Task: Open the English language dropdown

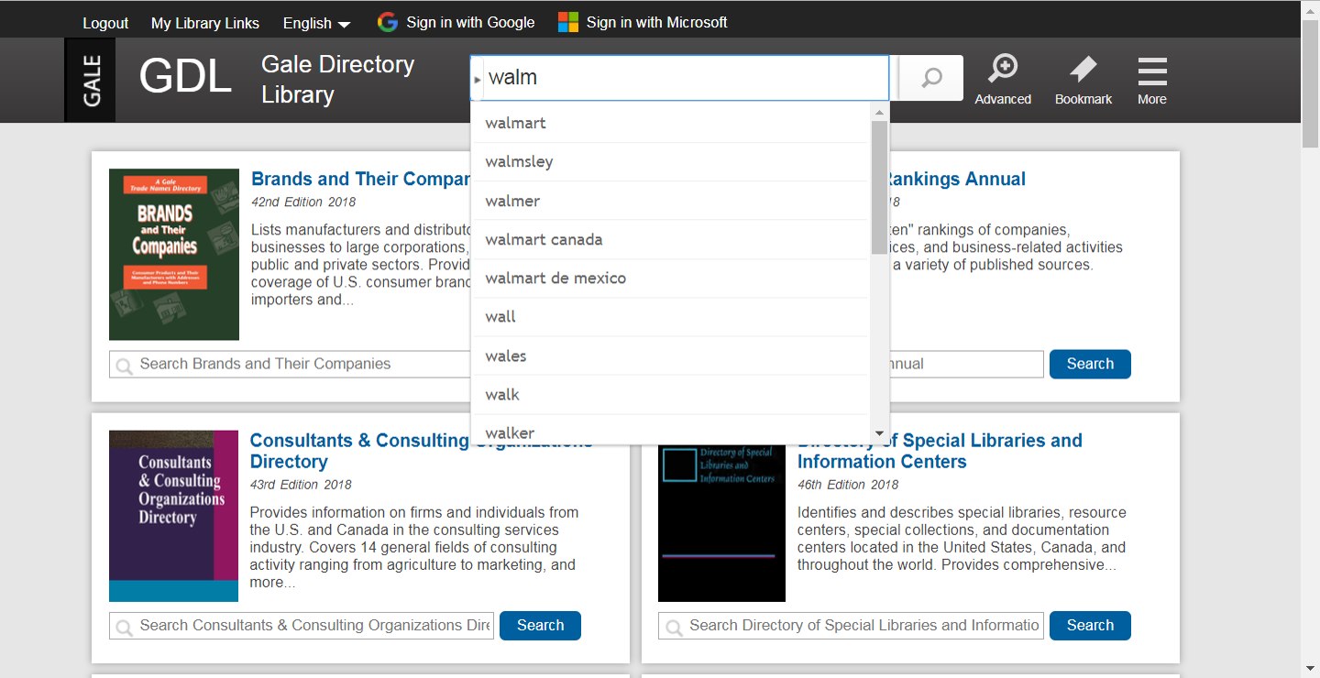Action: [316, 23]
